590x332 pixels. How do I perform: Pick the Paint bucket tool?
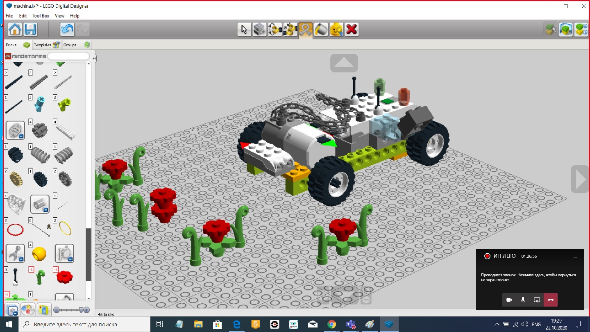click(x=321, y=30)
